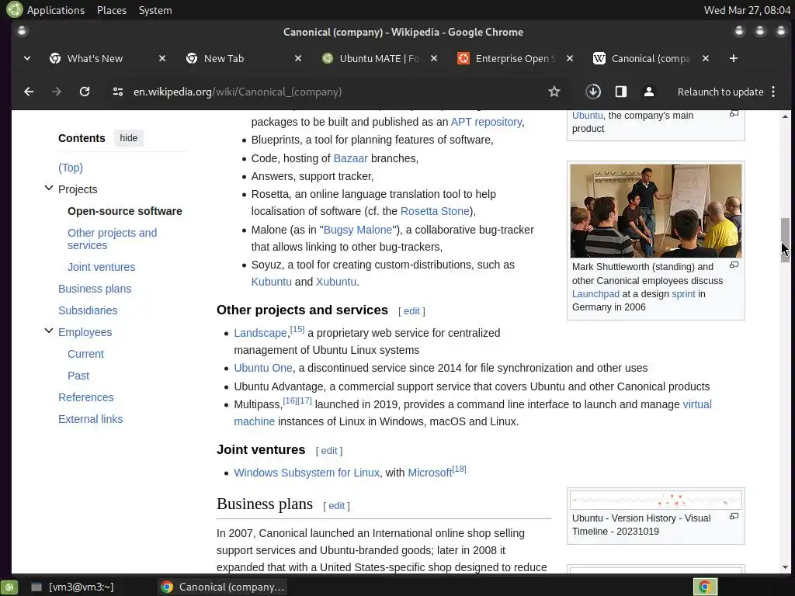This screenshot has width=795, height=596.
Task: Open the Mark Shuttleworth sprint photo
Action: point(655,211)
